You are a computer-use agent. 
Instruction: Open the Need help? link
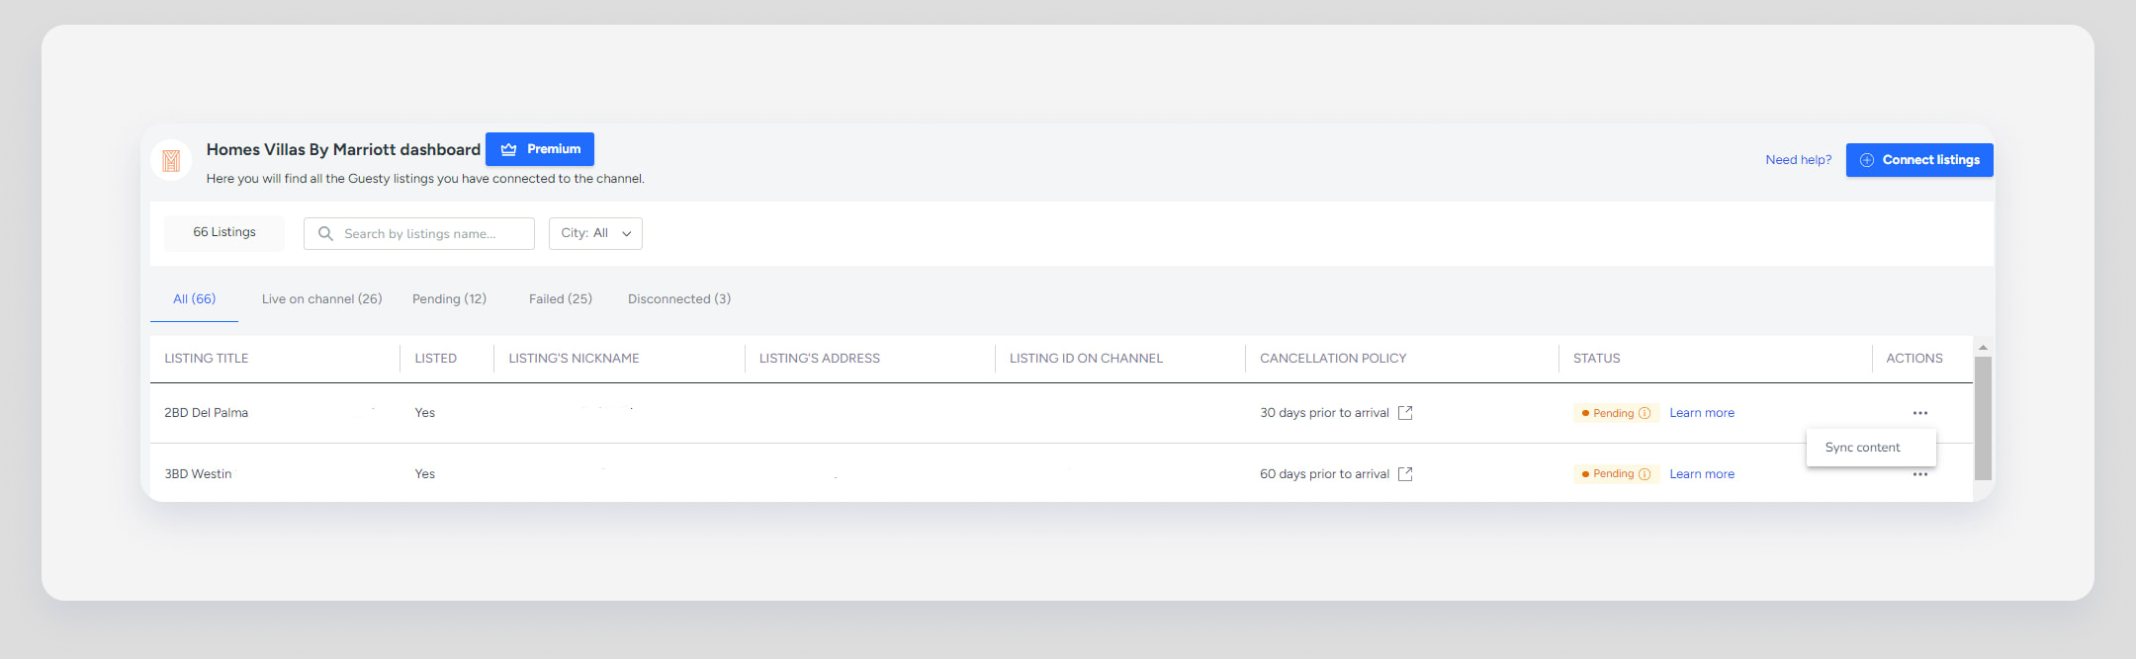1798,160
